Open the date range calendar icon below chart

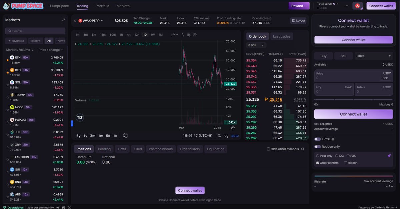(125, 136)
